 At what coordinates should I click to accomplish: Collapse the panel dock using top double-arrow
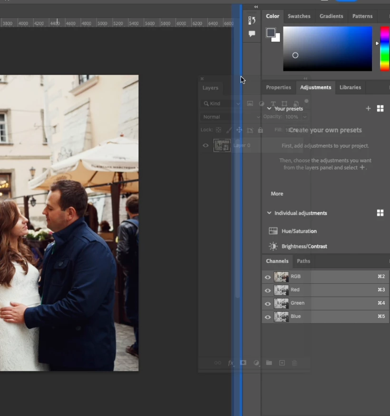[x=256, y=7]
